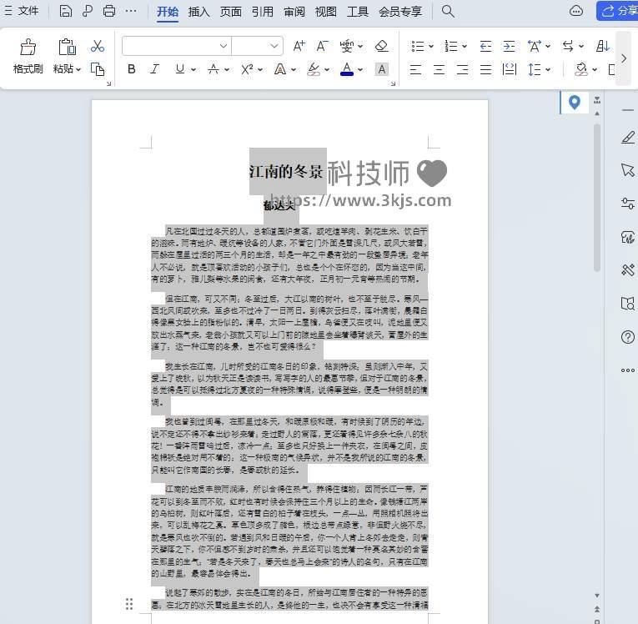
Task: Toggle Underline formatting
Action: tap(180, 69)
